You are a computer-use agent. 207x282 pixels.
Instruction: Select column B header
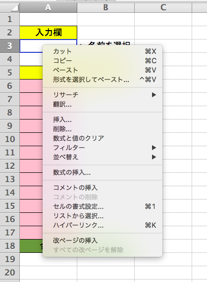[x=105, y=7]
